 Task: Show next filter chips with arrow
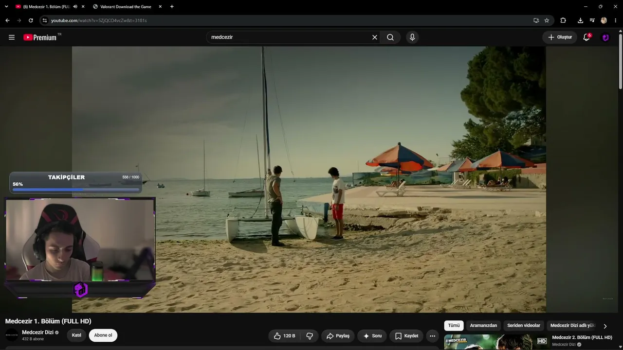[605, 326]
